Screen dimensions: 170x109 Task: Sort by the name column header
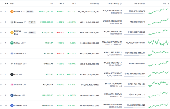12,3
